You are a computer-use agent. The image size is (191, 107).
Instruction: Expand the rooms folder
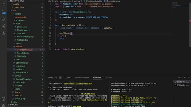(19, 43)
